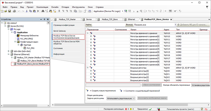The height and width of the screenshot is (111, 211).
Task: Click the mapping input field above Сброс
Action: tap(113, 85)
